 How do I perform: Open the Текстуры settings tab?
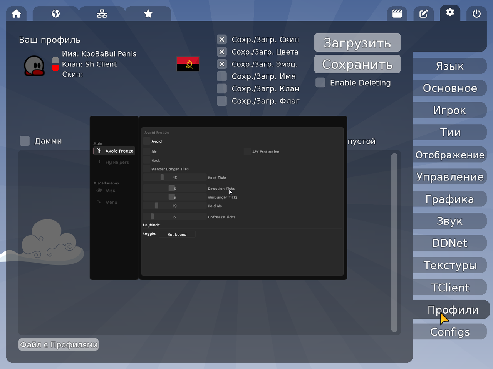point(450,265)
